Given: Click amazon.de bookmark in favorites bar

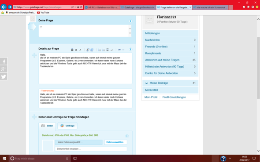Looking at the screenshot, I should 20,13.
